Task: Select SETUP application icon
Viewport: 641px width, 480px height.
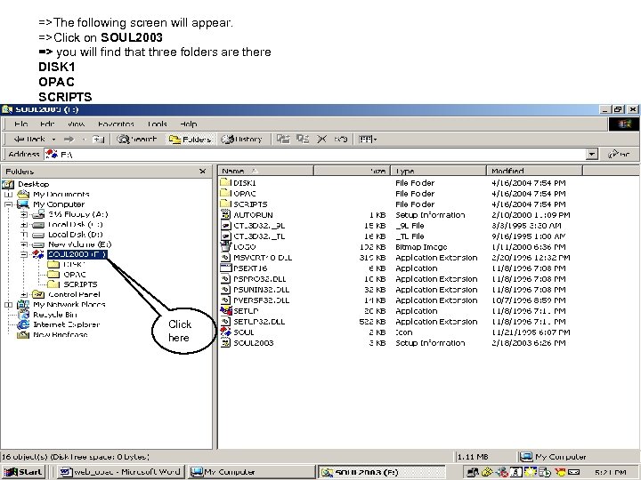Action: pos(225,310)
